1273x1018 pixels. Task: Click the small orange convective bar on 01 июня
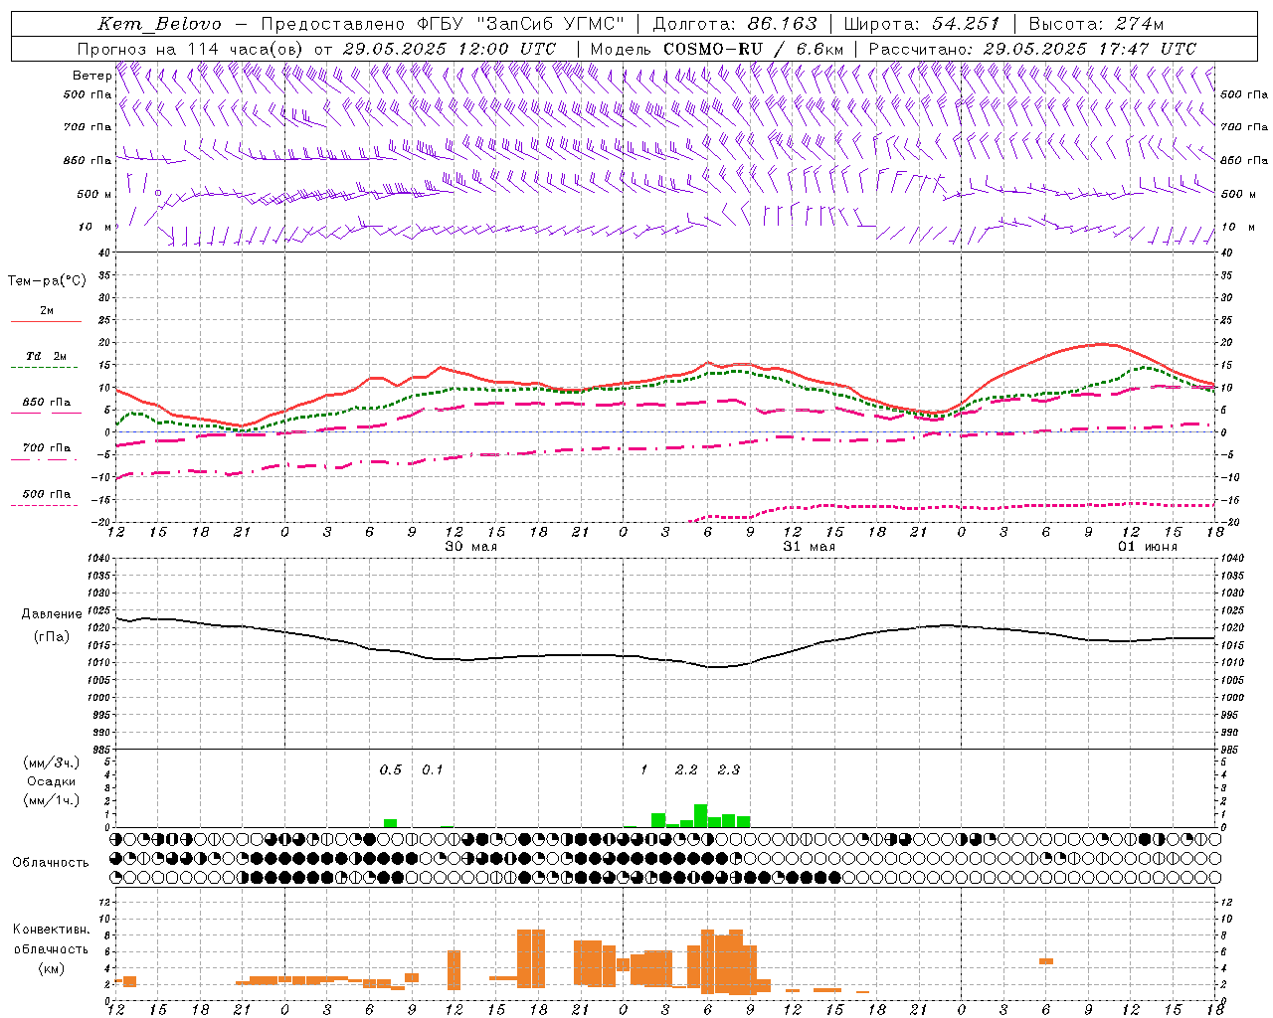1046,961
